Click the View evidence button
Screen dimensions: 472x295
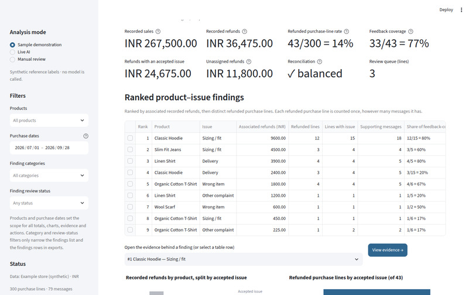(388, 250)
